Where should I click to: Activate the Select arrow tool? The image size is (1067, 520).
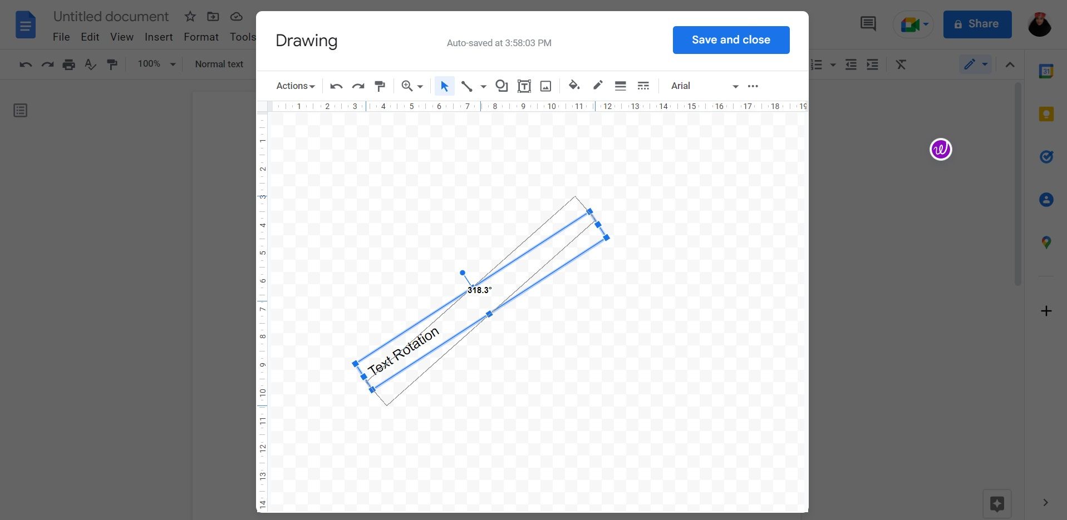tap(444, 86)
